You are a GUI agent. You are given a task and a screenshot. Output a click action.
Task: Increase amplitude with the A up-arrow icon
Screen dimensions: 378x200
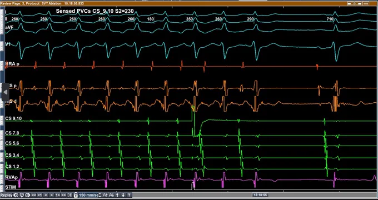(105, 195)
